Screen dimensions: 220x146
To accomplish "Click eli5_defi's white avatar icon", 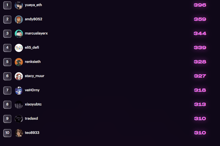I will click(19, 48).
